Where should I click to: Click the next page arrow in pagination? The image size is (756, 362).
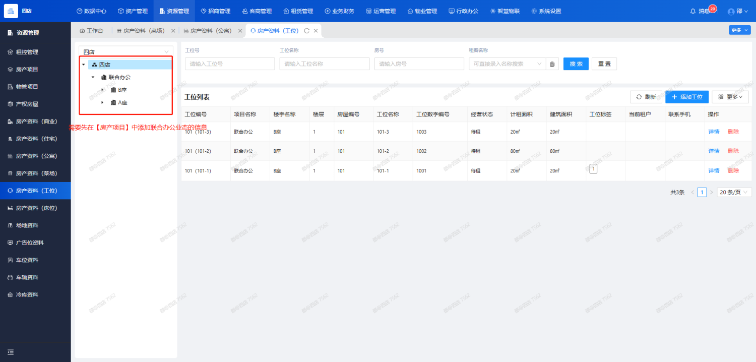pos(712,192)
